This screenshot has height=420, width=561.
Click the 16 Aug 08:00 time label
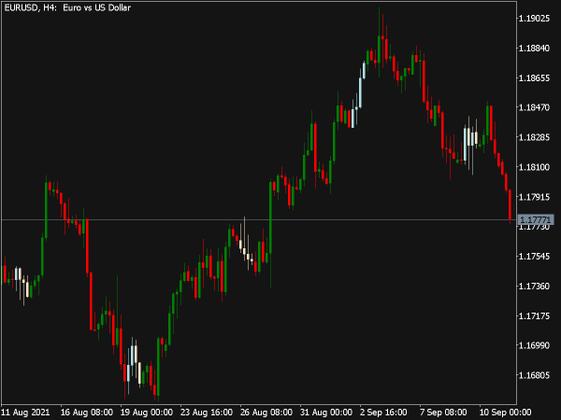tap(87, 413)
